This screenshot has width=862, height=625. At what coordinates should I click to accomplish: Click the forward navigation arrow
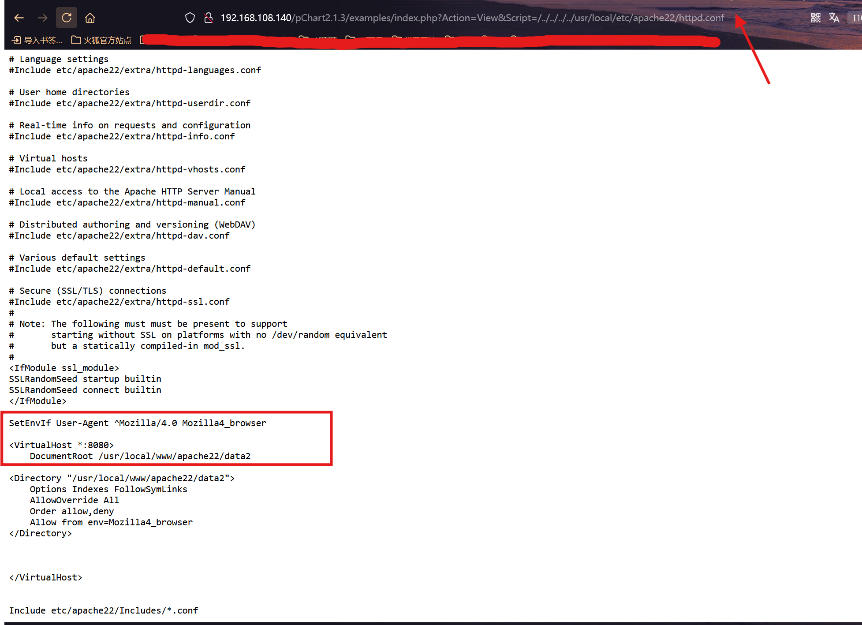[x=43, y=18]
